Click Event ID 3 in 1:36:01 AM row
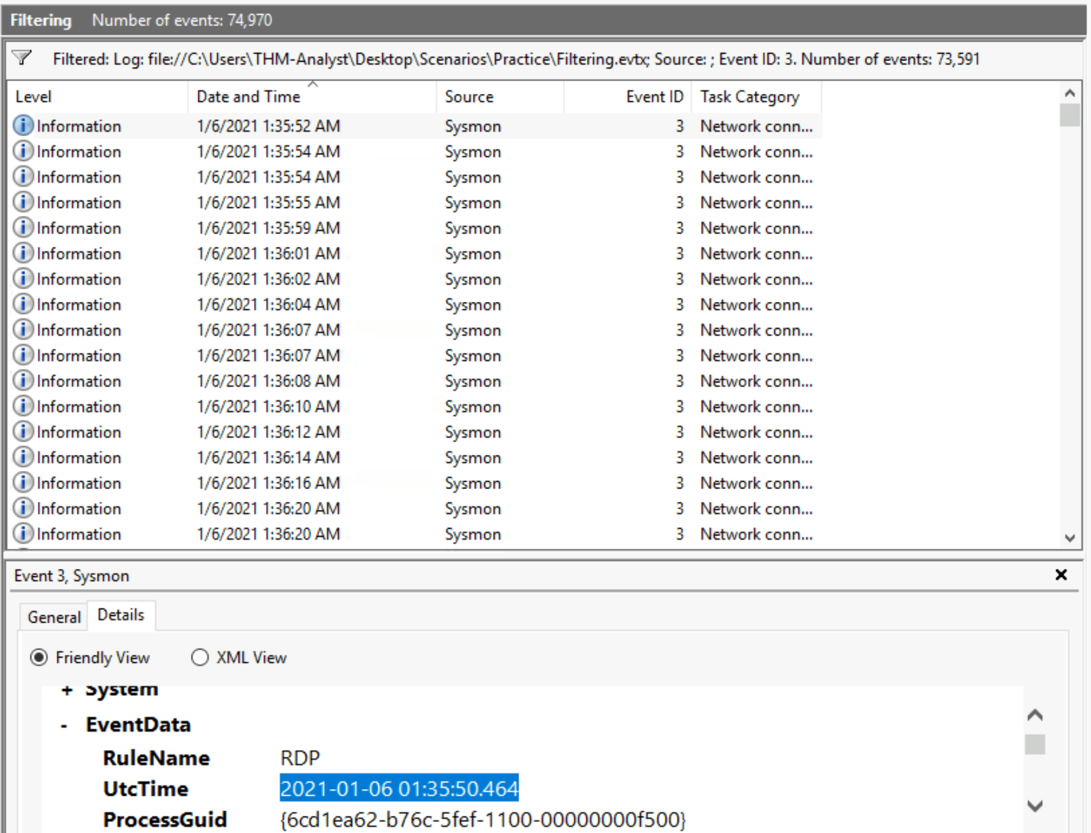 [x=679, y=253]
